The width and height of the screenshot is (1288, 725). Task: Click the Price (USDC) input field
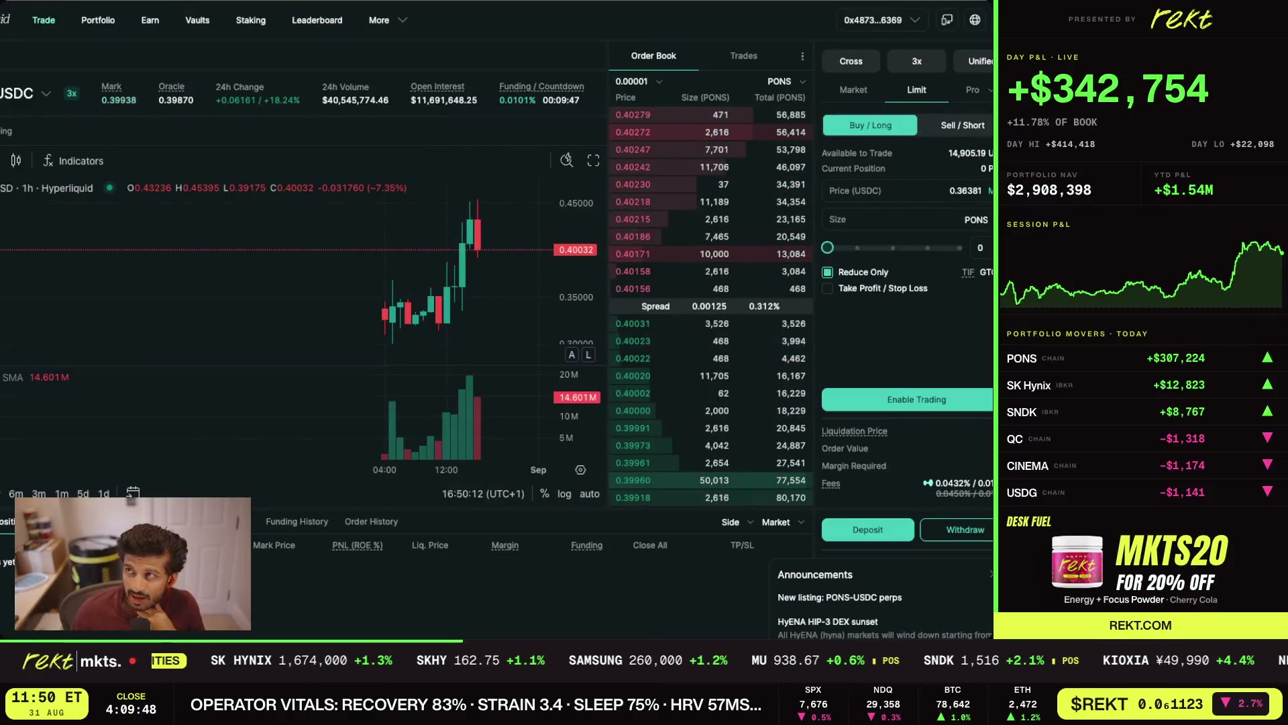908,191
